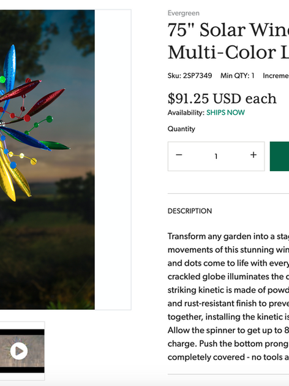The image size is (289, 386).
Task: Click the Min QTY: 1 label
Action: [x=237, y=75]
